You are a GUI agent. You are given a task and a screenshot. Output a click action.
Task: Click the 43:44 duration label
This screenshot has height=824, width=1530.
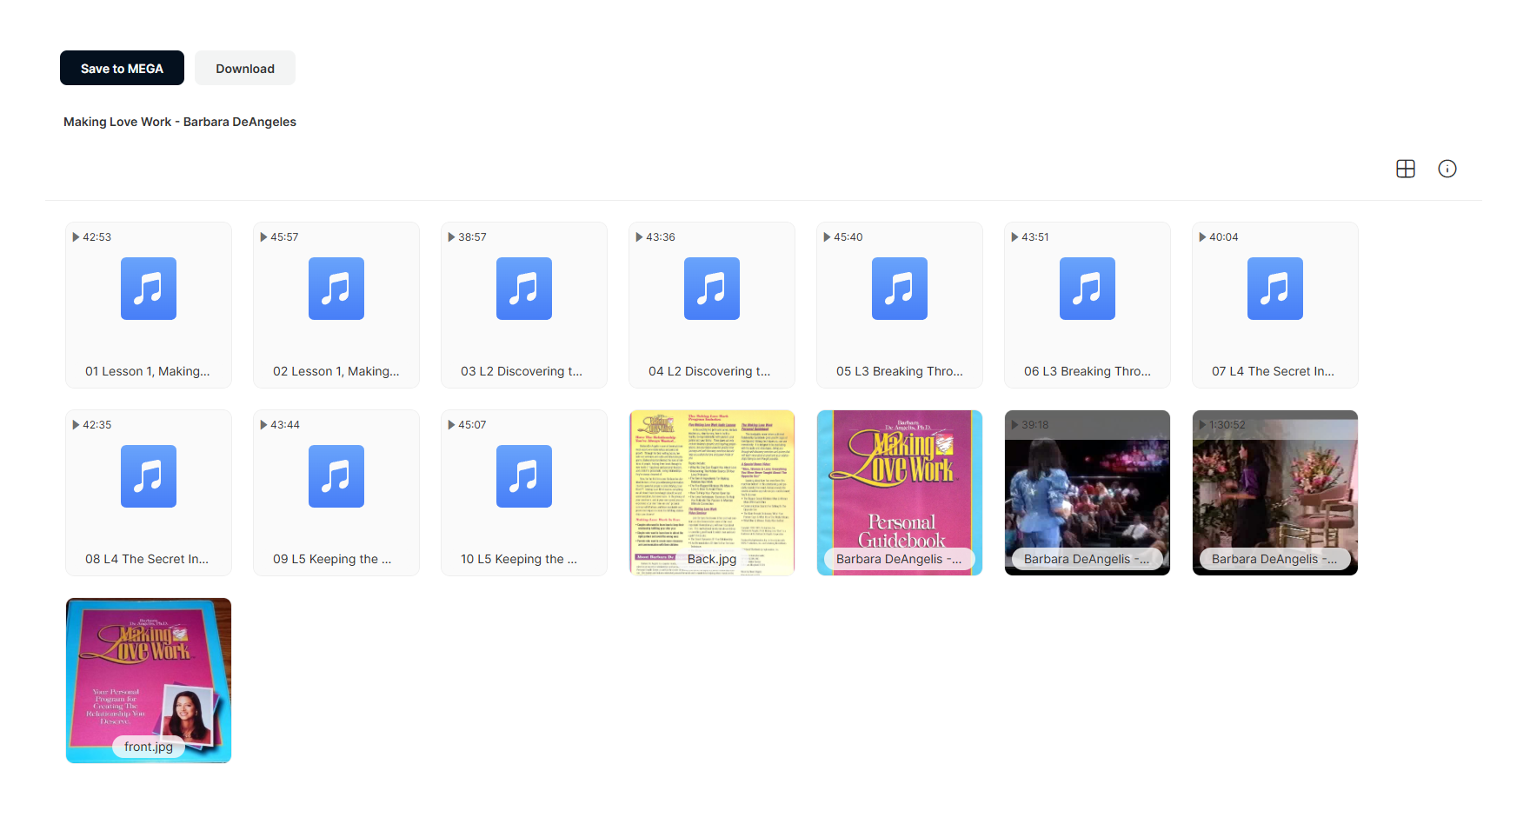click(x=284, y=425)
